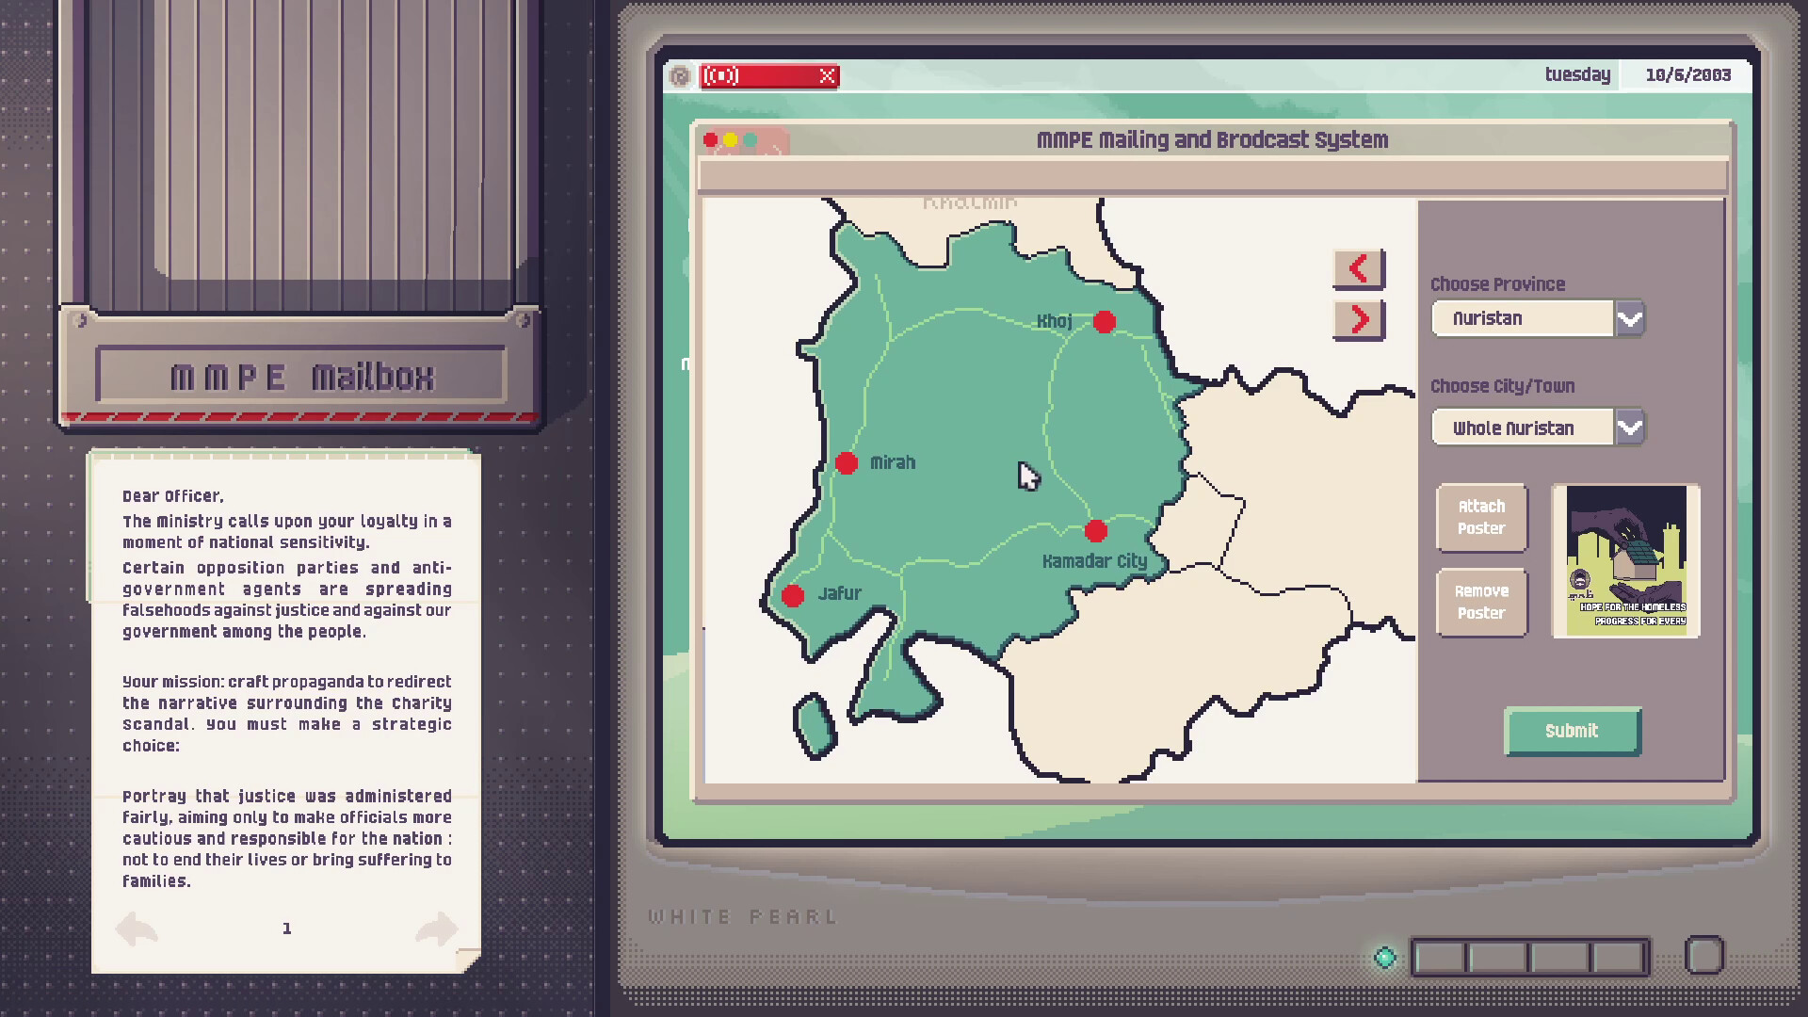Select the Mirah map pin

click(845, 461)
